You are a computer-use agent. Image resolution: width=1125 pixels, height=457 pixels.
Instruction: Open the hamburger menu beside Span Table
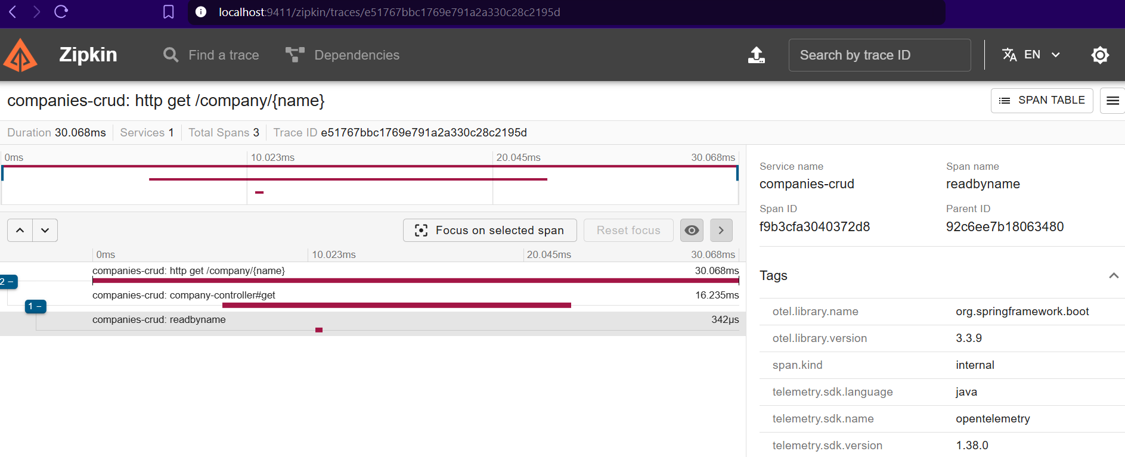pyautogui.click(x=1112, y=101)
